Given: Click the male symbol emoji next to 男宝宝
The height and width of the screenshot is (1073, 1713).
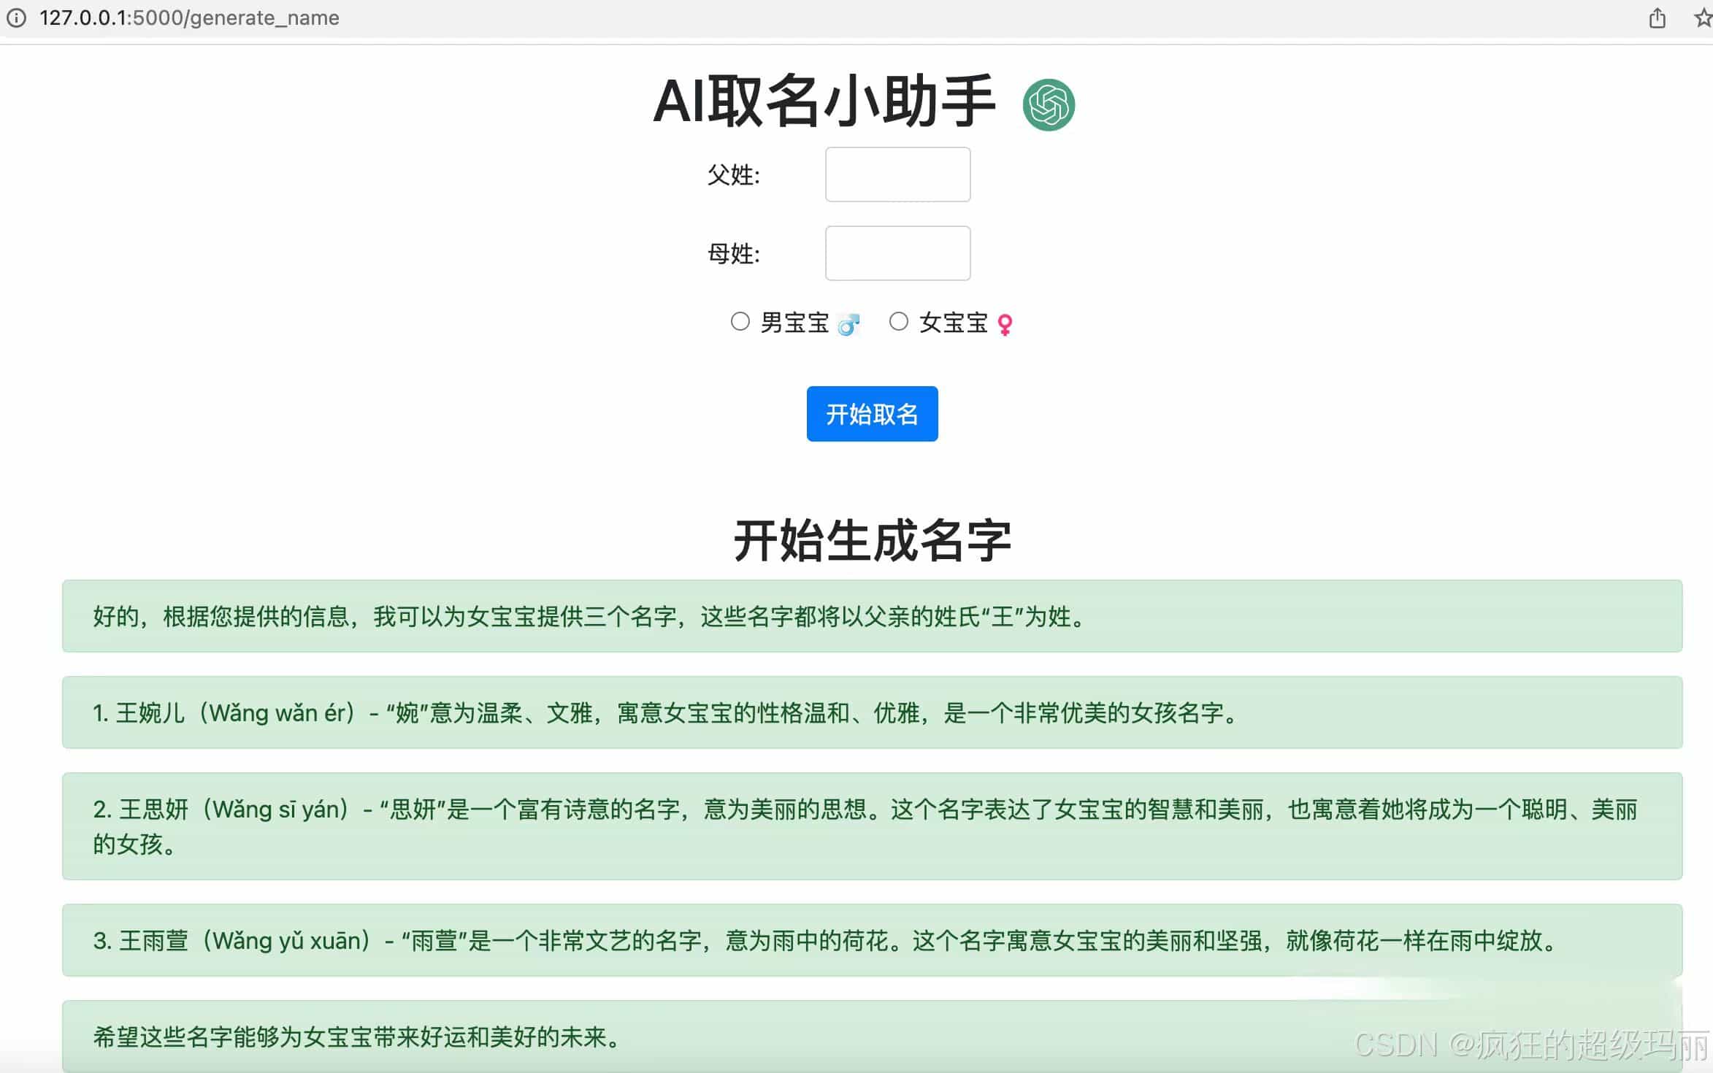Looking at the screenshot, I should pos(849,323).
